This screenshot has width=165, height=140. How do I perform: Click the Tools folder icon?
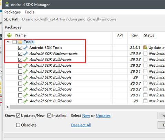20,42
